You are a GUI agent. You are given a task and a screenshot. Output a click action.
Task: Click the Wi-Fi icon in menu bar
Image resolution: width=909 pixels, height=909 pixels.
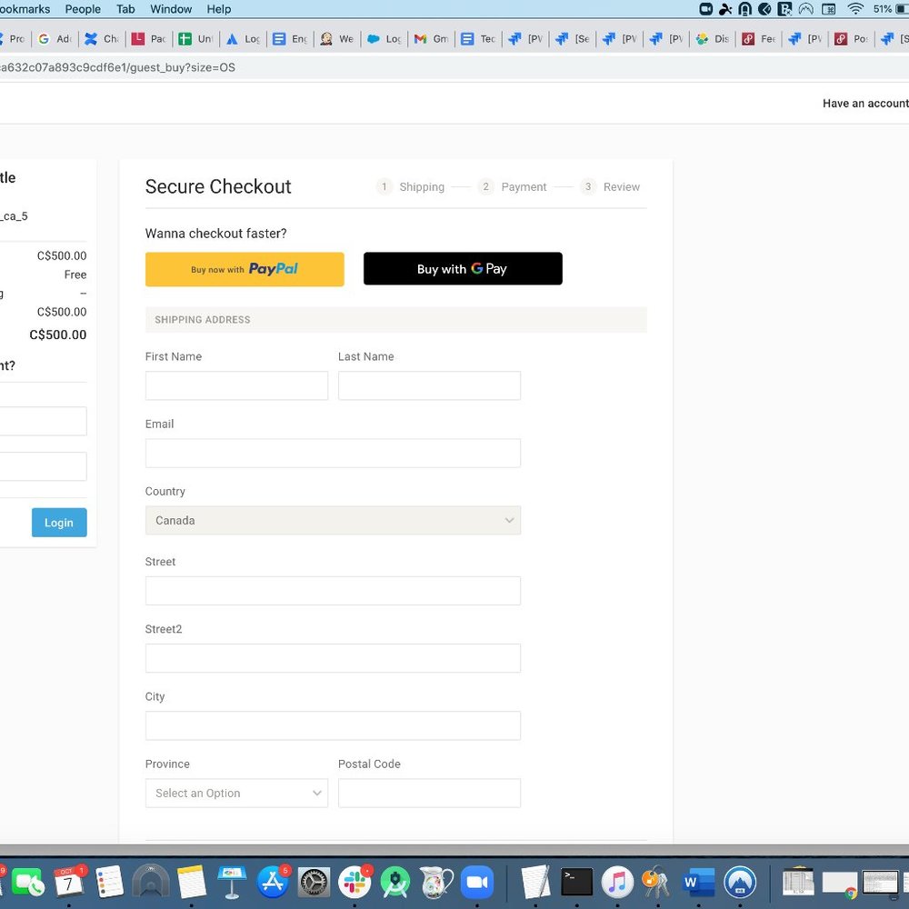coord(854,9)
